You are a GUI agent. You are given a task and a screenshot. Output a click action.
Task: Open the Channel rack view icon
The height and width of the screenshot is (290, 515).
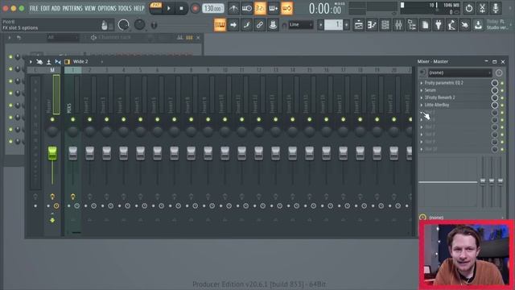(x=385, y=25)
